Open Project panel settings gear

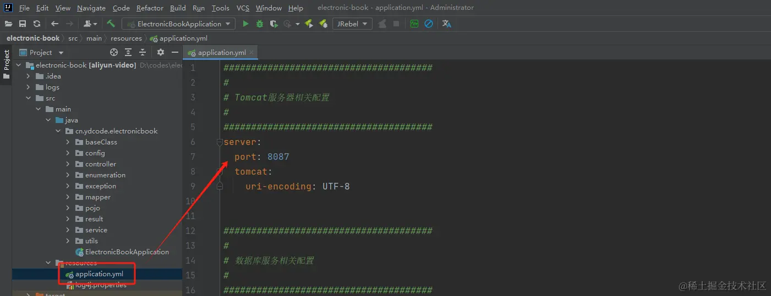point(161,52)
